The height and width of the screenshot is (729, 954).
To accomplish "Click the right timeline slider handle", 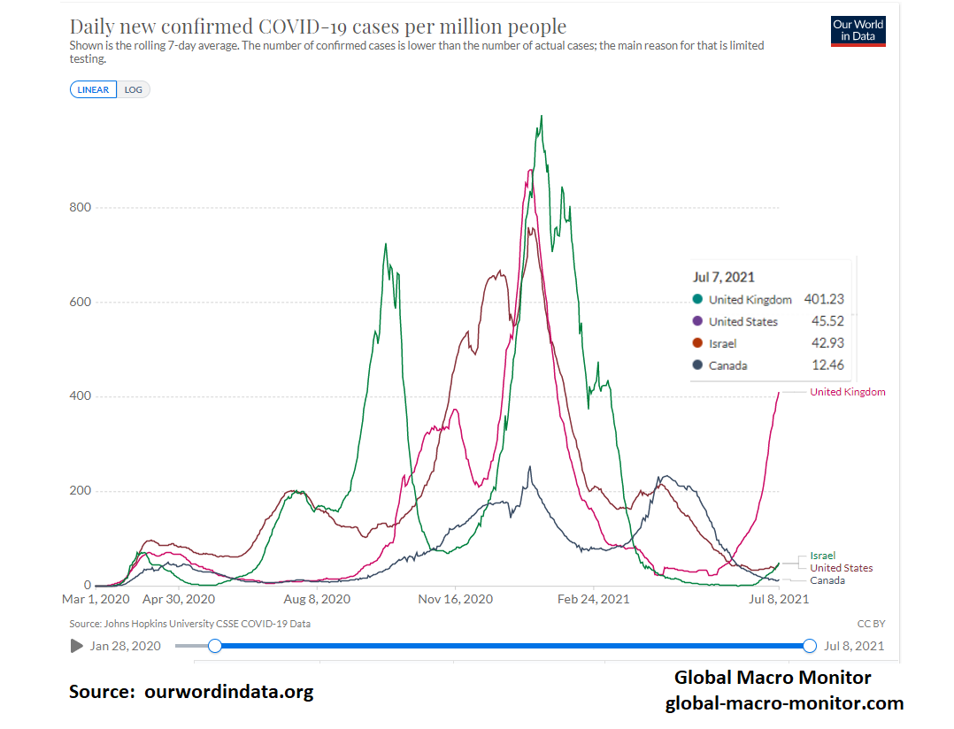I will coord(809,646).
